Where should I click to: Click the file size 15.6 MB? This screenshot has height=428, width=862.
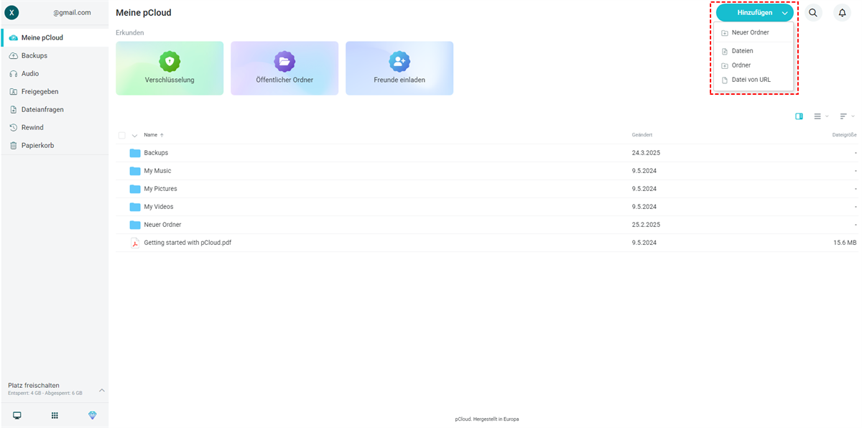click(845, 243)
